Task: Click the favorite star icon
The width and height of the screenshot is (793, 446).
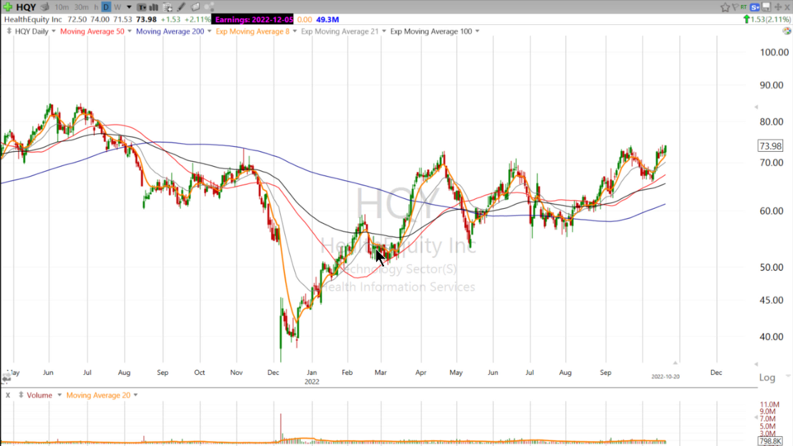Action: (724, 7)
